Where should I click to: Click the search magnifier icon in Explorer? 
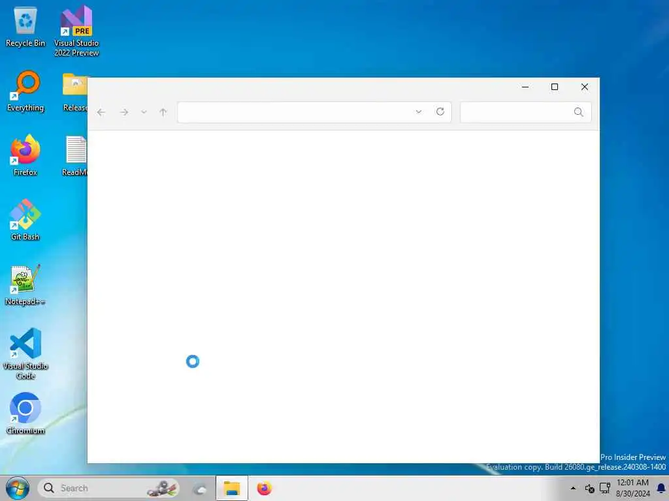pyautogui.click(x=579, y=112)
